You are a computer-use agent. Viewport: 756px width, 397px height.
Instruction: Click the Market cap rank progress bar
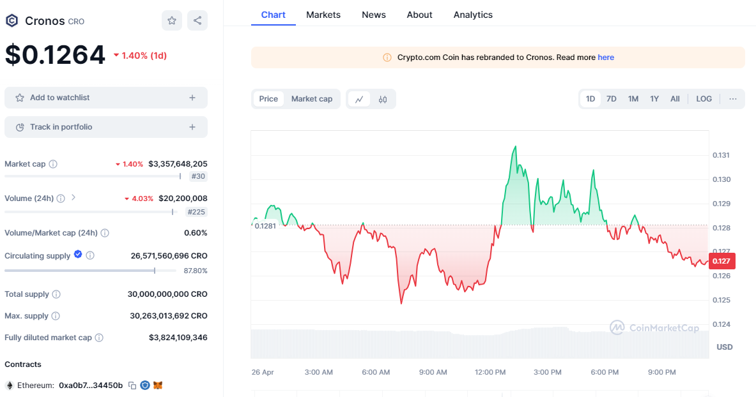pyautogui.click(x=93, y=176)
